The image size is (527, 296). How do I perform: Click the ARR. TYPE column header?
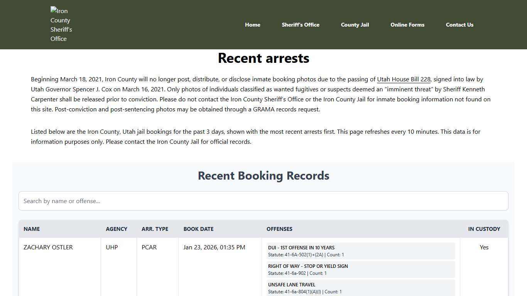point(155,229)
